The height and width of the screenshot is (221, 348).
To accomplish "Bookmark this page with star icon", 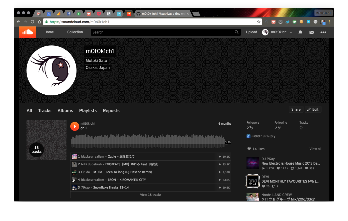I will pos(258,22).
